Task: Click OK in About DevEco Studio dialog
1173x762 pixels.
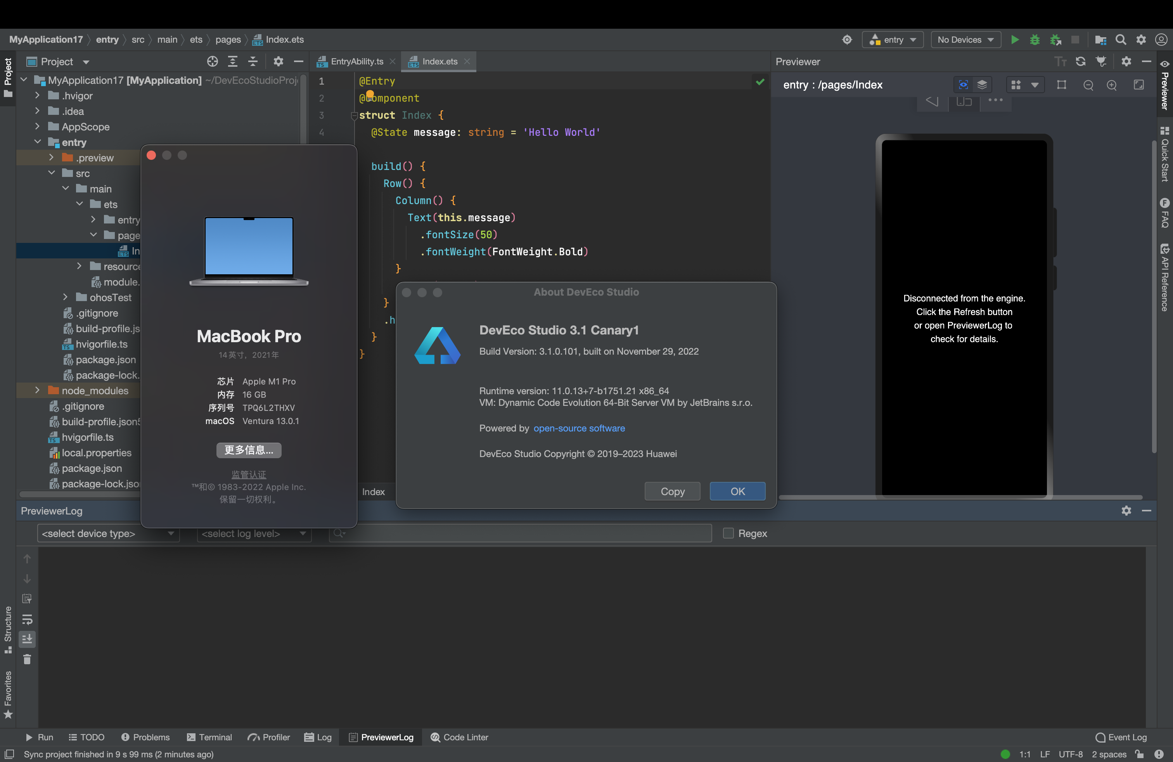Action: coord(737,491)
